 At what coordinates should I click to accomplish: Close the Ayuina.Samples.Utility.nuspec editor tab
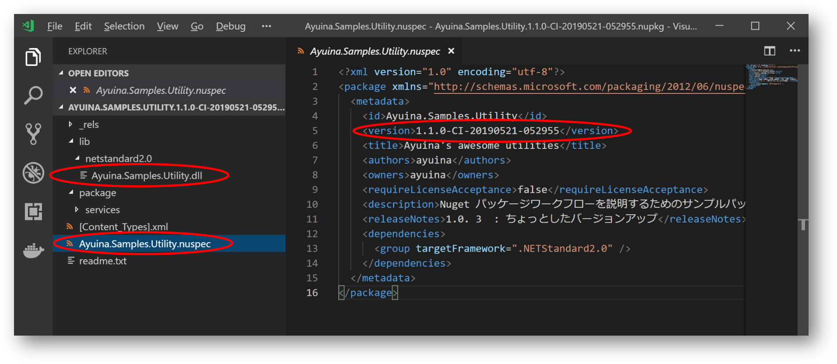451,51
